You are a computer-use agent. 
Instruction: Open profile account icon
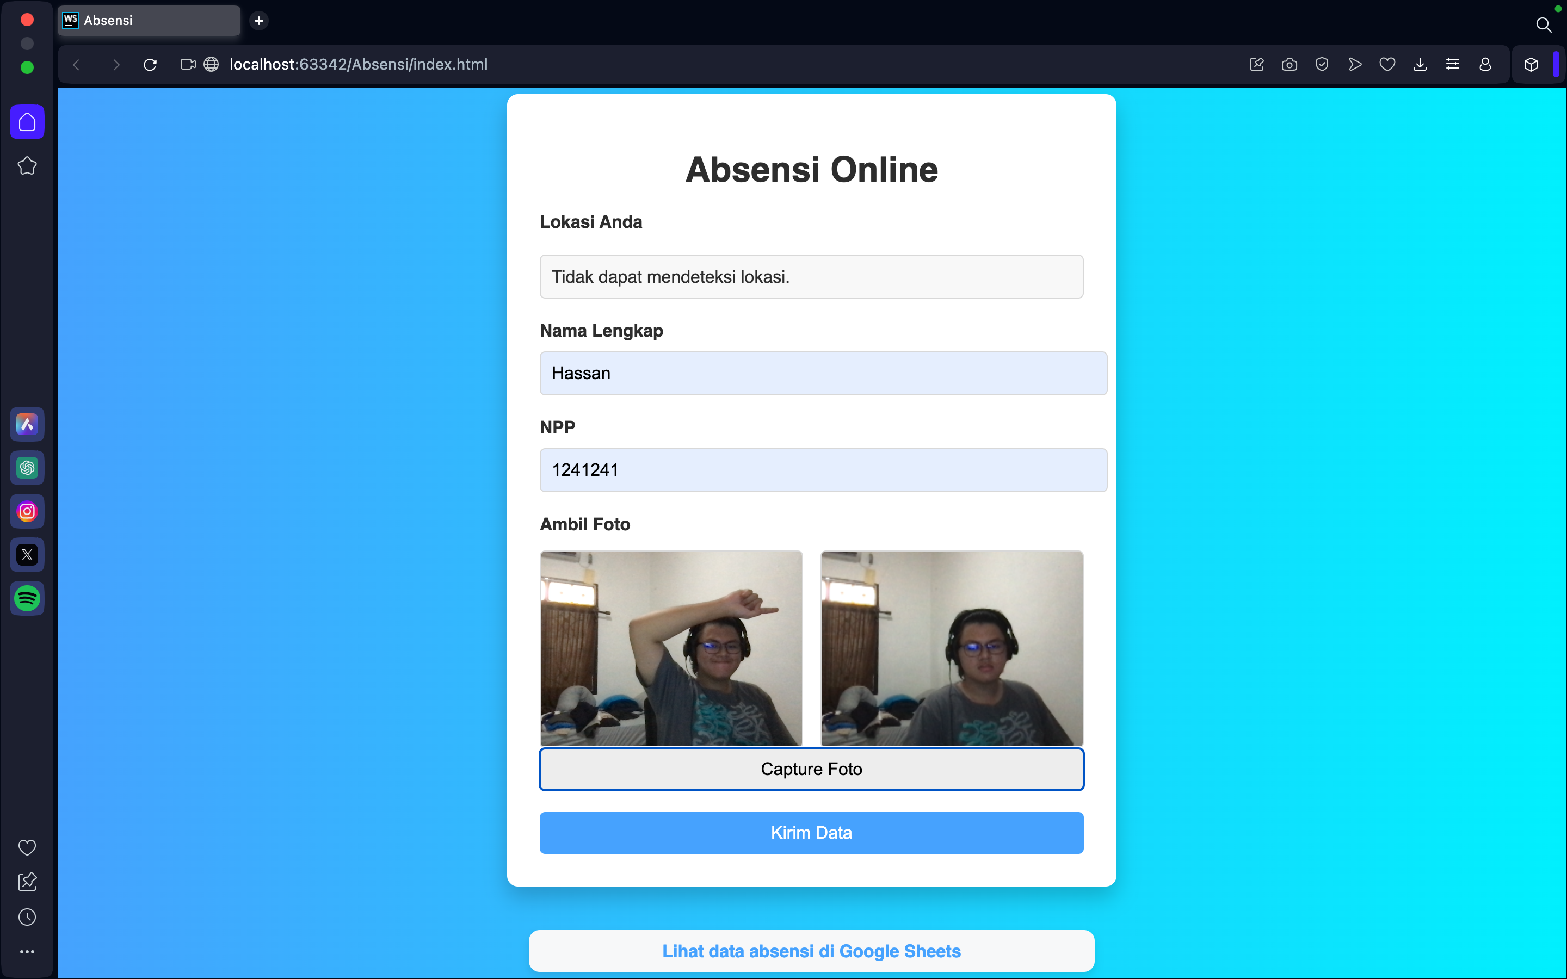point(1485,64)
